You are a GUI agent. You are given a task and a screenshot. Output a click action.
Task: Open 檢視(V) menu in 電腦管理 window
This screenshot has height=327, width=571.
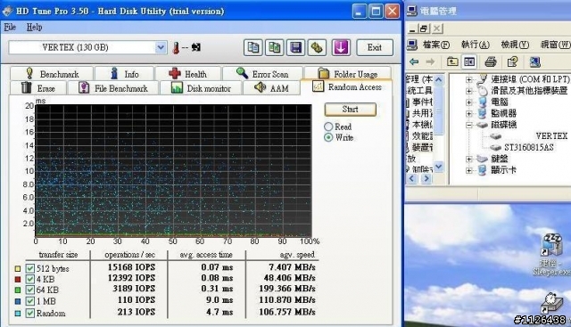click(x=515, y=45)
